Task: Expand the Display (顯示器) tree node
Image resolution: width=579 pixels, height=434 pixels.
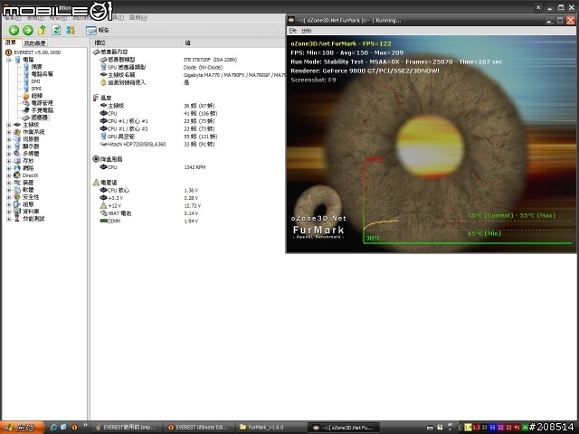Action: coord(9,146)
